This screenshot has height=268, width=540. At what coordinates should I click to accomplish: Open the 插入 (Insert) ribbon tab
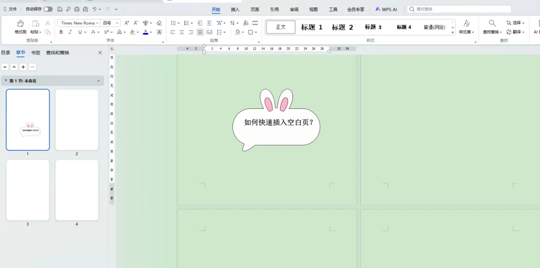tap(235, 9)
